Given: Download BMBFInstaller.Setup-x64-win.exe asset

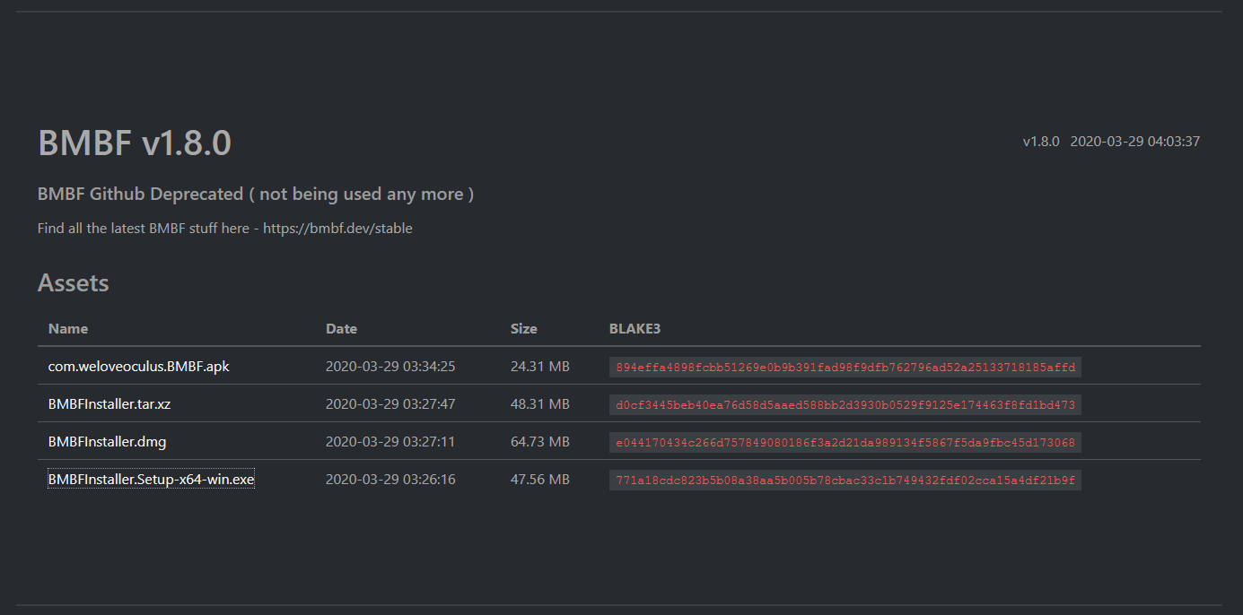Looking at the screenshot, I should pyautogui.click(x=151, y=480).
